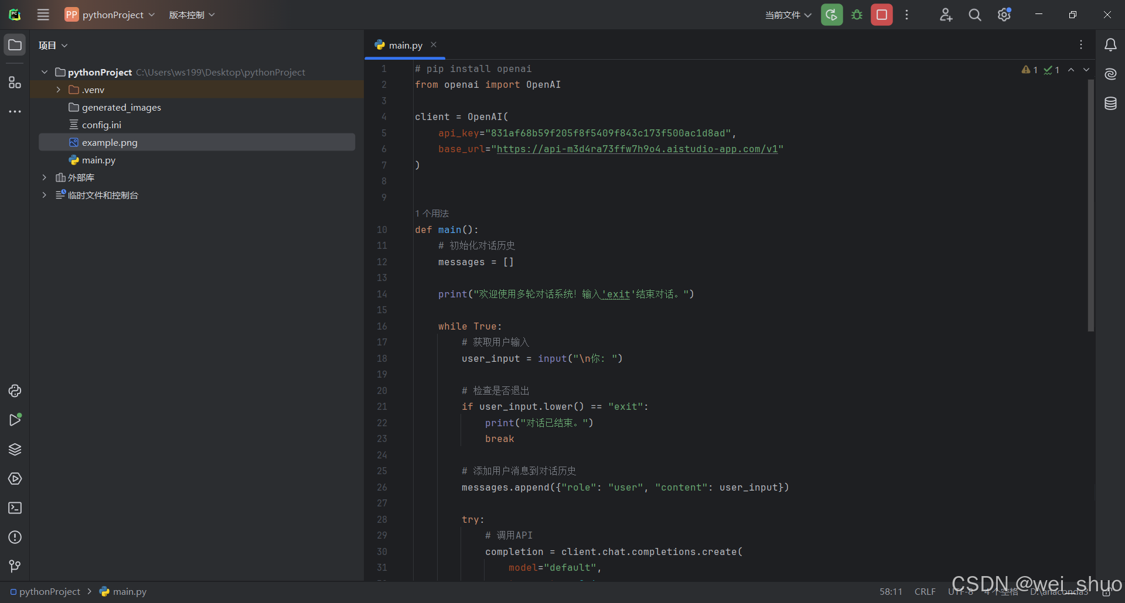Open the Problems tool window

[15, 537]
